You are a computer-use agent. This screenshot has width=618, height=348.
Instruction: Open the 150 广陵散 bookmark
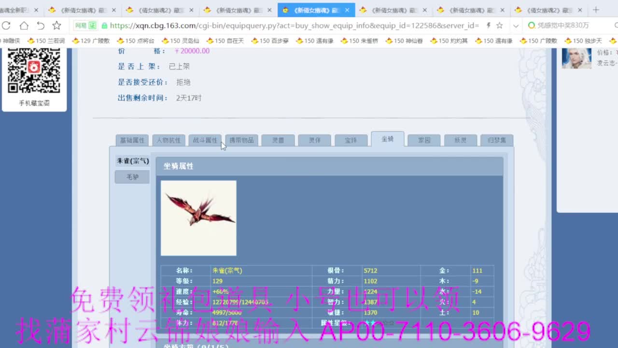[539, 41]
